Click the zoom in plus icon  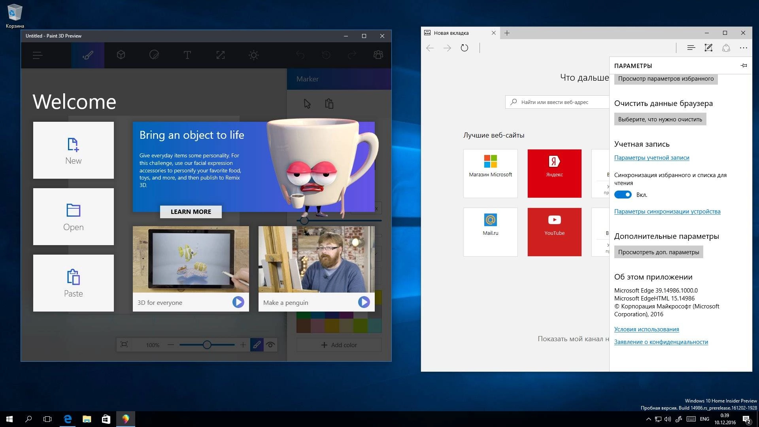(x=243, y=345)
